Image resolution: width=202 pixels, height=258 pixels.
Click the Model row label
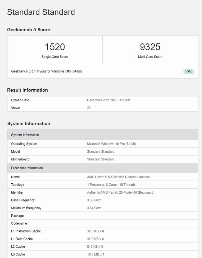coord(15,151)
